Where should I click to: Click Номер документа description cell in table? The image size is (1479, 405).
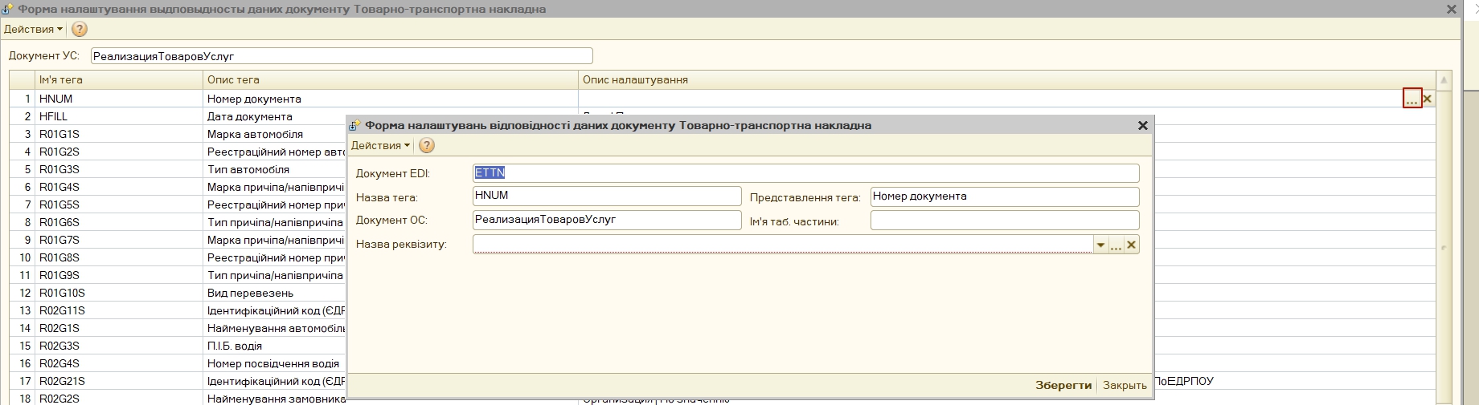[x=391, y=99]
